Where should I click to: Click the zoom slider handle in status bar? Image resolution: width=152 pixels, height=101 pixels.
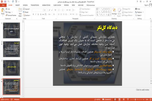click(135, 99)
